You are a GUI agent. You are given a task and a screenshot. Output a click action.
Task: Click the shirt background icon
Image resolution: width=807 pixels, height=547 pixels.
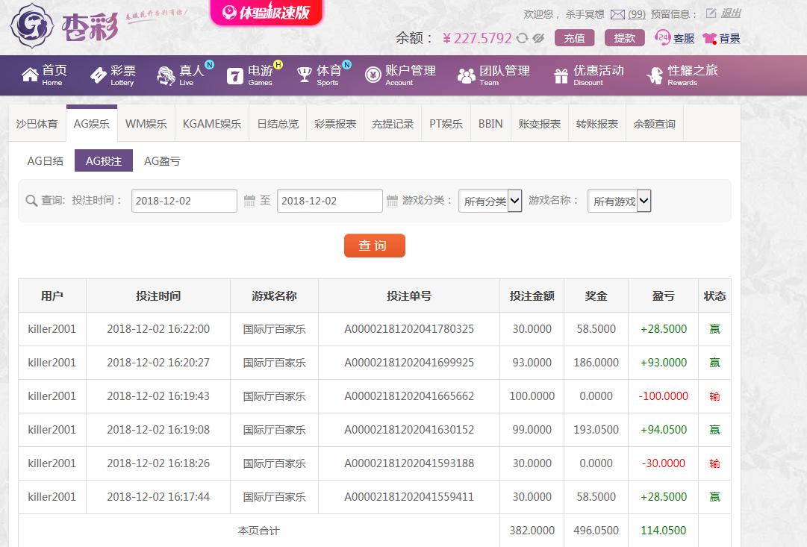710,38
